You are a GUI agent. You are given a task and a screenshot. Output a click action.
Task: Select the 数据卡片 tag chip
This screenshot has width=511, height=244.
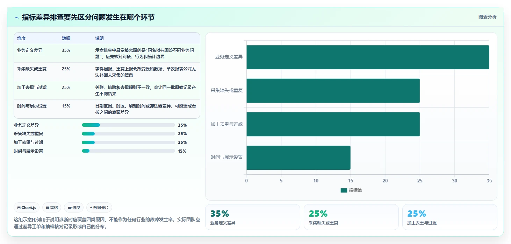click(99, 208)
